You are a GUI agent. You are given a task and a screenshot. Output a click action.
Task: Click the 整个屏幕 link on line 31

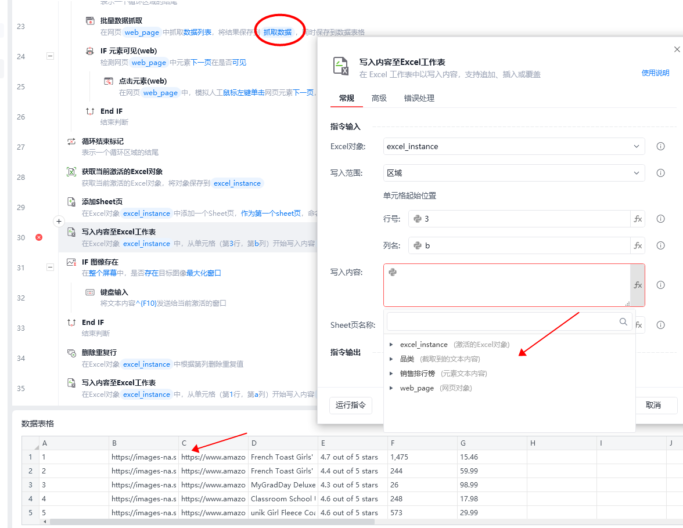coord(103,273)
